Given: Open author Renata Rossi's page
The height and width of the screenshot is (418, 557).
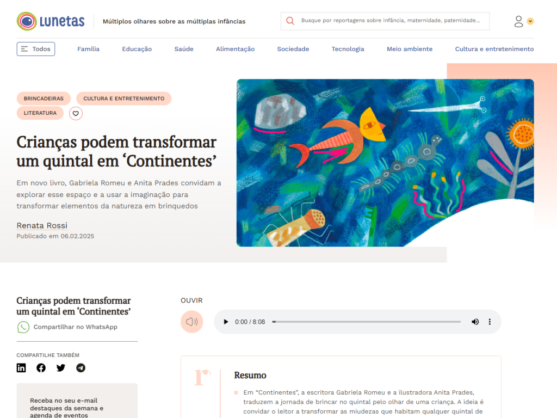Looking at the screenshot, I should pyautogui.click(x=42, y=225).
